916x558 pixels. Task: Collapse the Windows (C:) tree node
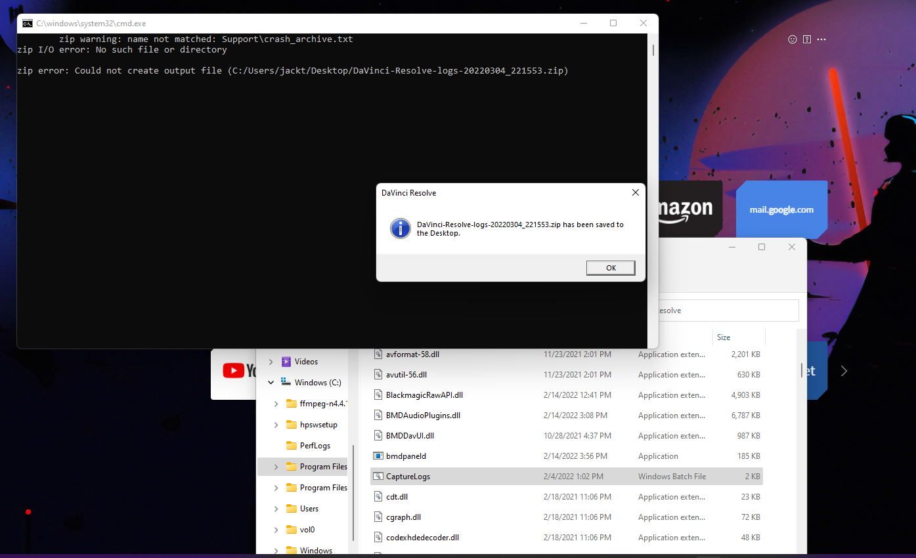(271, 383)
